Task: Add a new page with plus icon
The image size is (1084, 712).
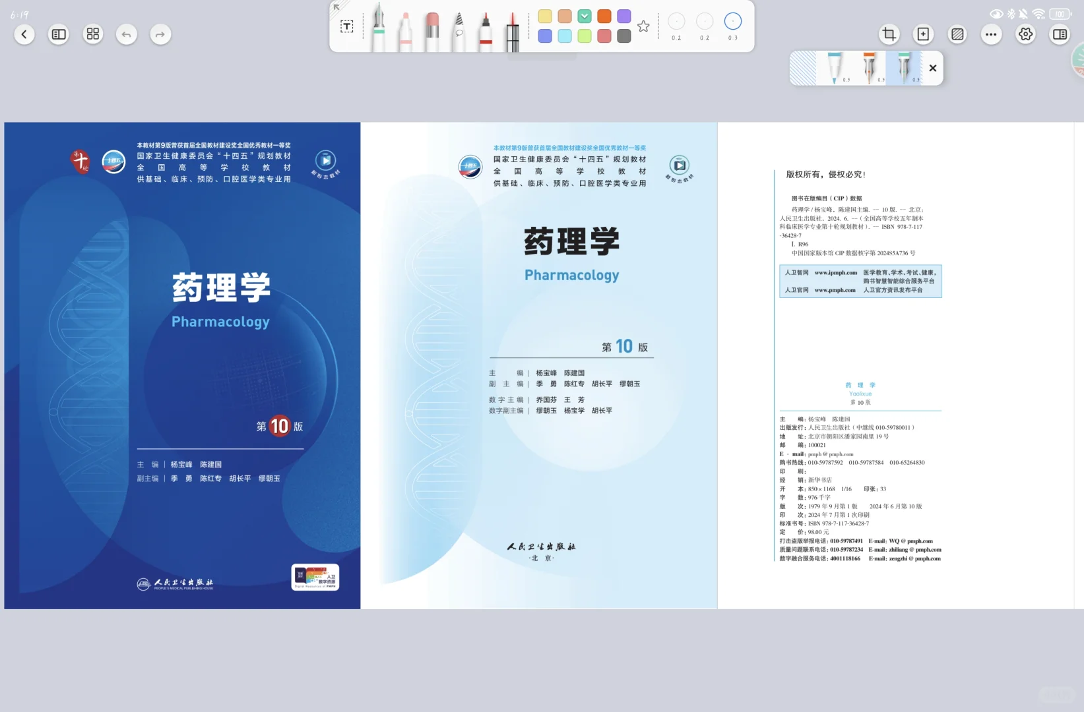Action: coord(923,34)
